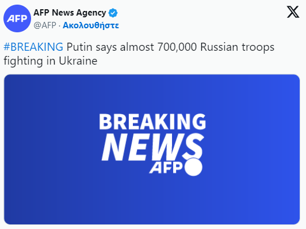
Task: Open the Breaking News image card
Action: click(x=152, y=149)
